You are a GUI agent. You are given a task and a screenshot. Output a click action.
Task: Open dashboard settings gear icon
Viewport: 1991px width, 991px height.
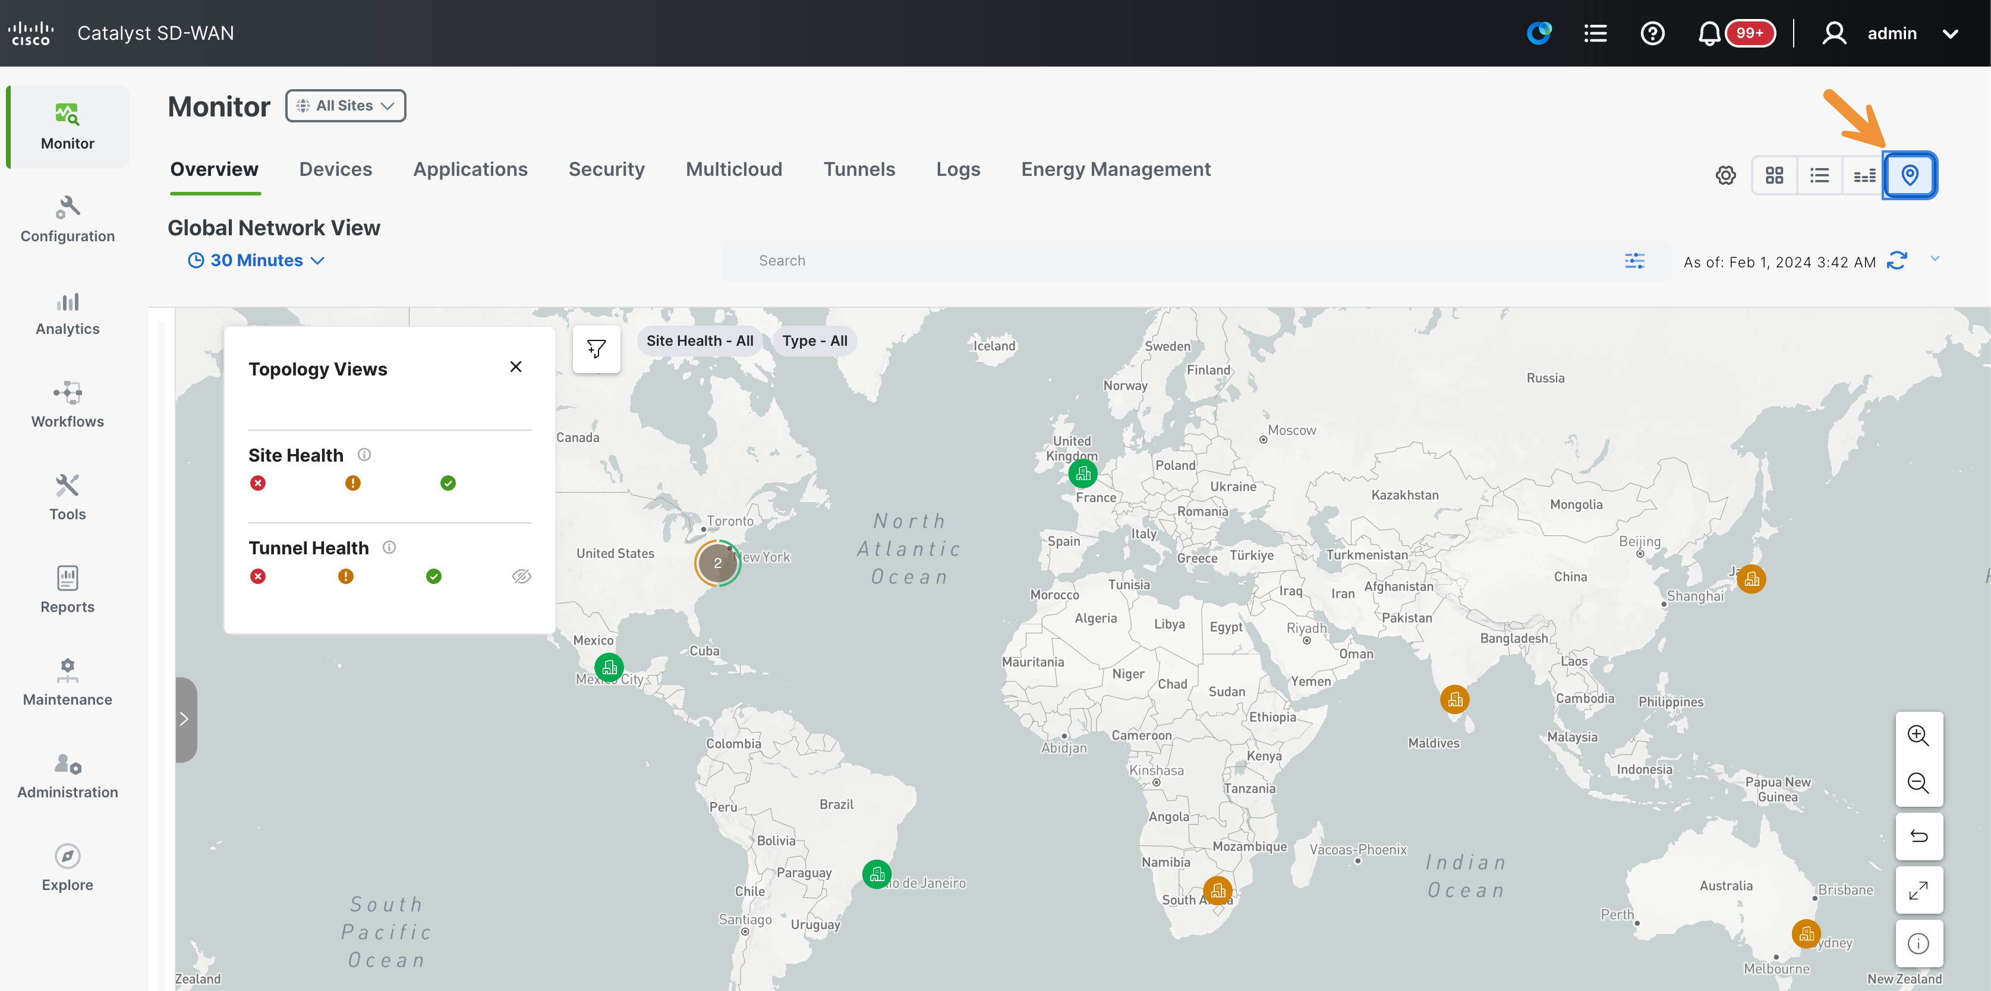coord(1725,175)
